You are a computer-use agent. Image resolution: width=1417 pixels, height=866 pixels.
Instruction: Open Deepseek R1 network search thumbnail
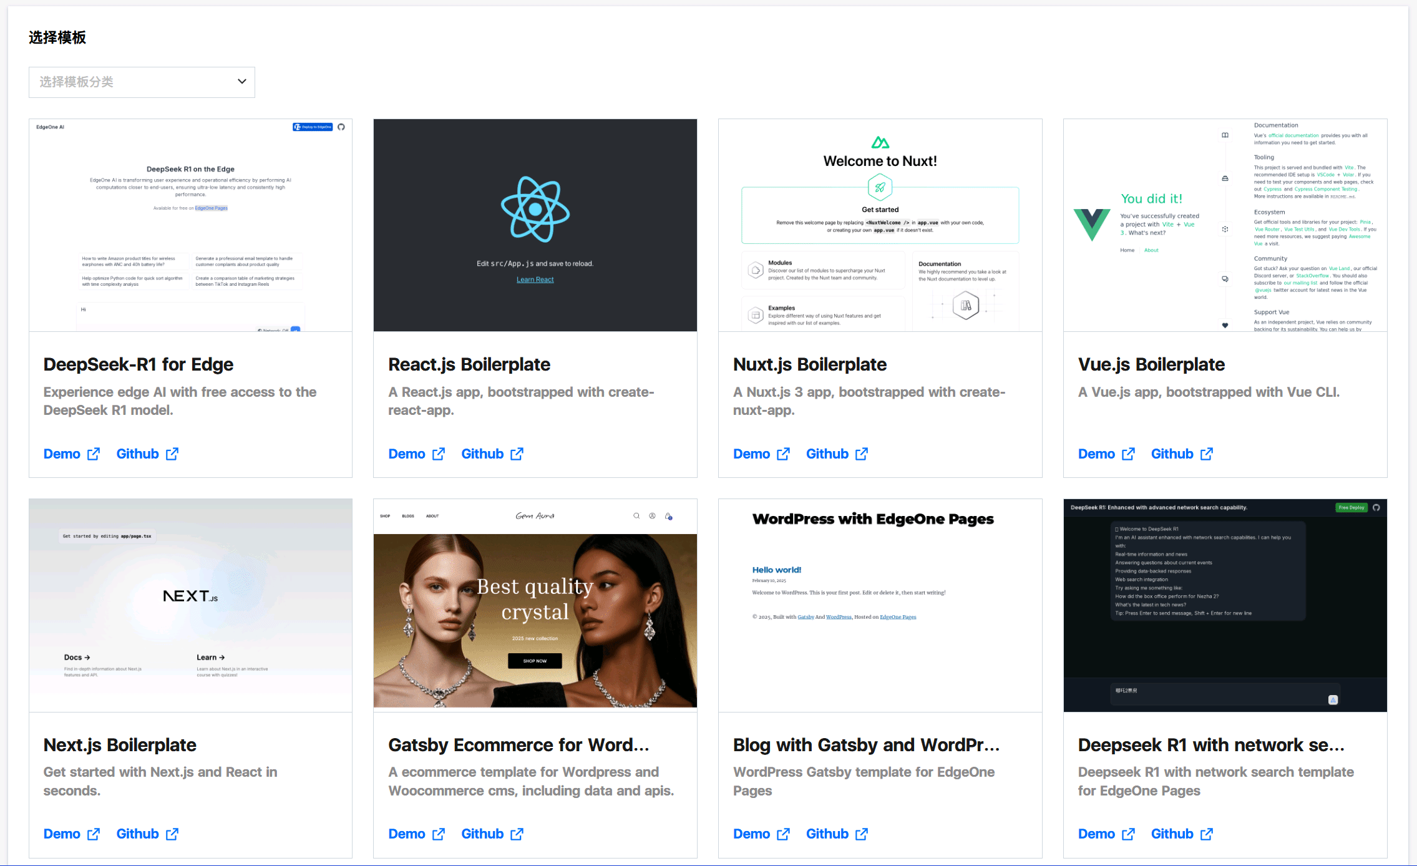pos(1225,605)
